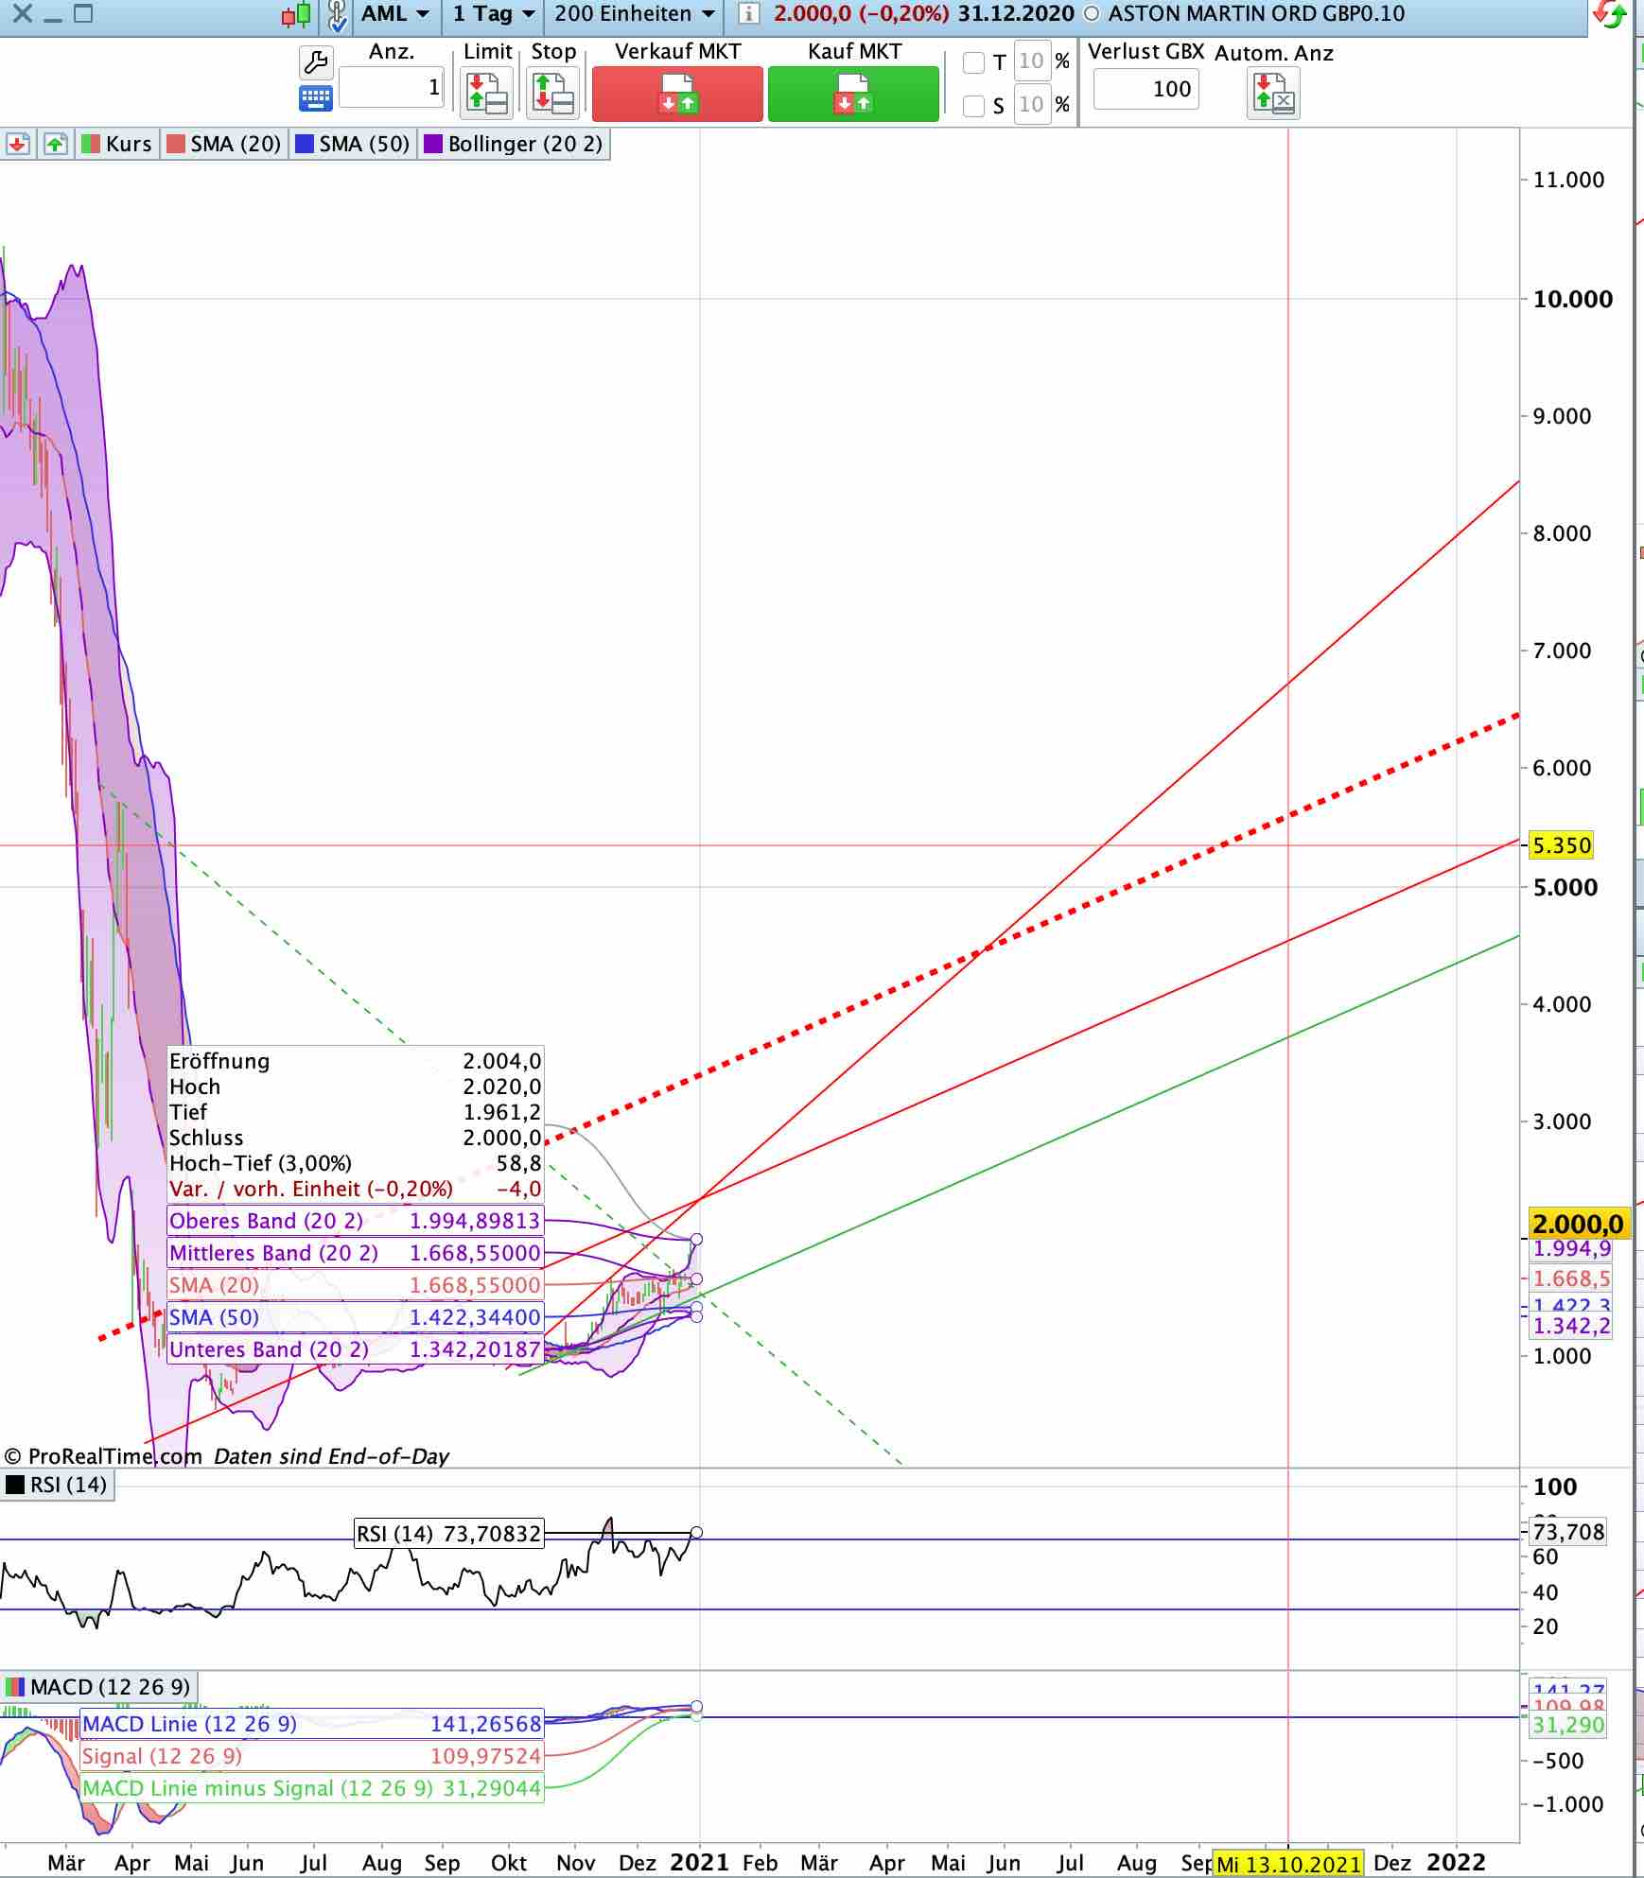Click the green up-arrow indicator icon

(x=56, y=144)
